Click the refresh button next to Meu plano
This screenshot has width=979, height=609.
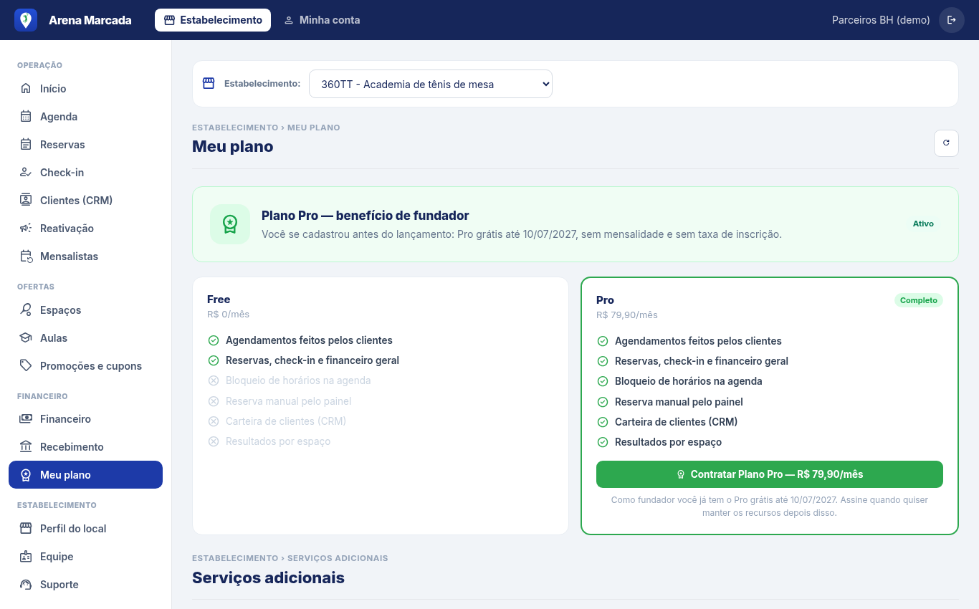946,143
